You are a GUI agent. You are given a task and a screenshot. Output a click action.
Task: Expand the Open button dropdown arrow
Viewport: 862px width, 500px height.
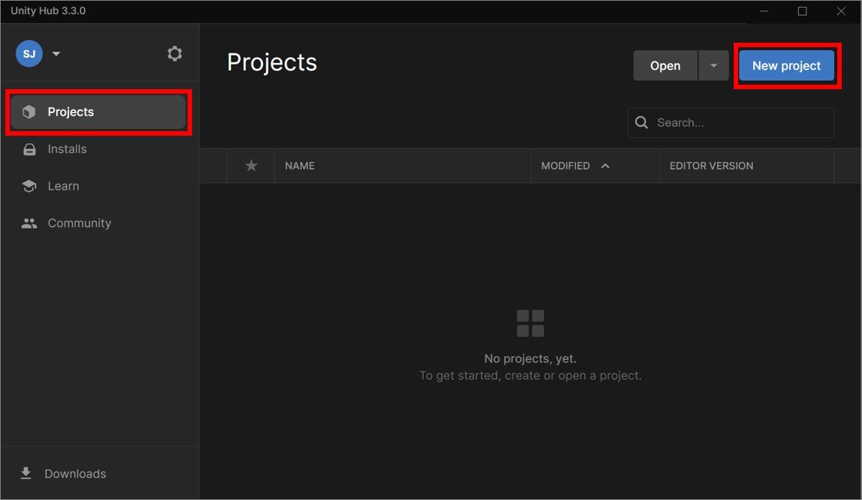(x=713, y=66)
